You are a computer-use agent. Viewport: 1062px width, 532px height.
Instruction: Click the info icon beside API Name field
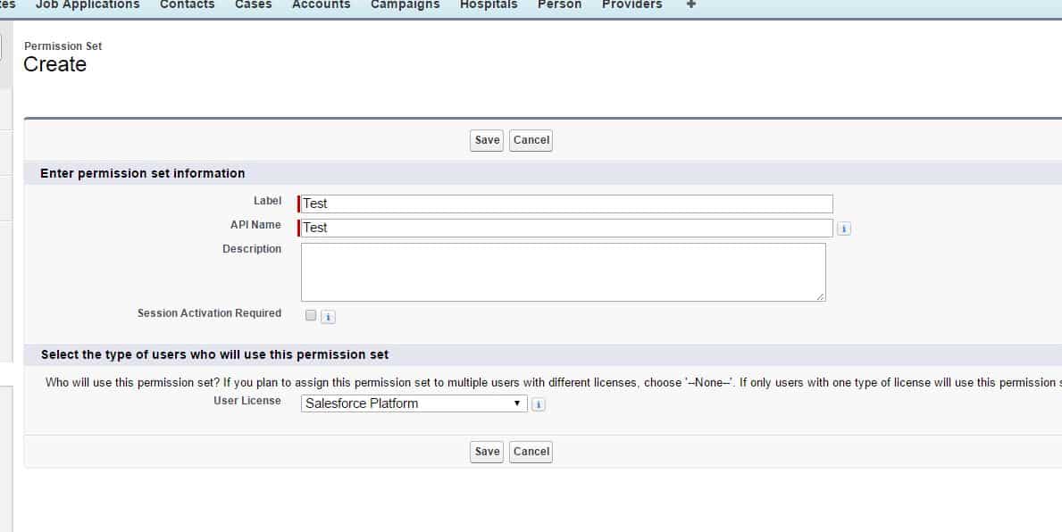(845, 229)
